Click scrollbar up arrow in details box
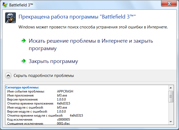This screenshot has height=130, width=179. [x=171, y=88]
